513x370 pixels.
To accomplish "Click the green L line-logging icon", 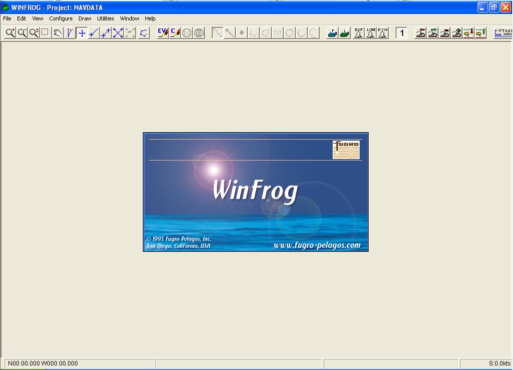I will coord(345,32).
